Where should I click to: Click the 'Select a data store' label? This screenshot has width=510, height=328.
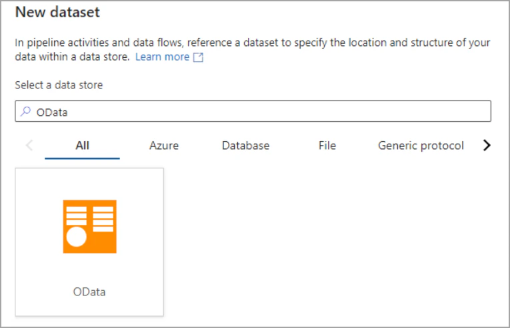pos(59,84)
